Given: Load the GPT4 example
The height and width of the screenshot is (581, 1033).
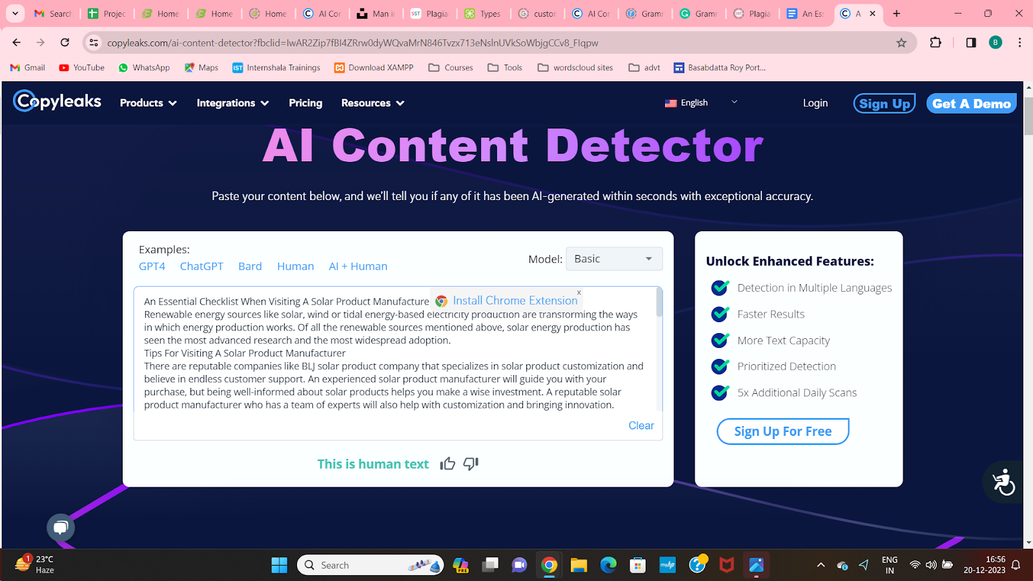Looking at the screenshot, I should pyautogui.click(x=152, y=266).
